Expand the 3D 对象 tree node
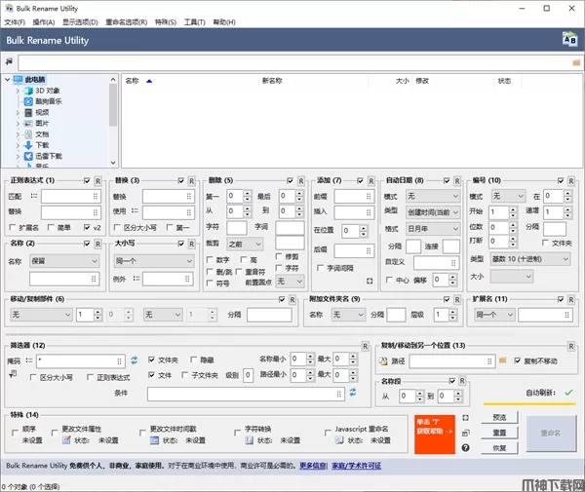 pyautogui.click(x=18, y=91)
